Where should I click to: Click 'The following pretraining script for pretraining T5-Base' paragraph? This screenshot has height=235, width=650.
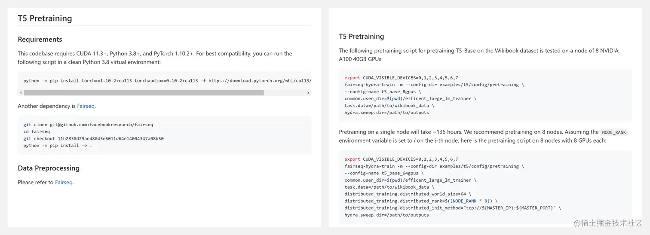click(x=478, y=55)
